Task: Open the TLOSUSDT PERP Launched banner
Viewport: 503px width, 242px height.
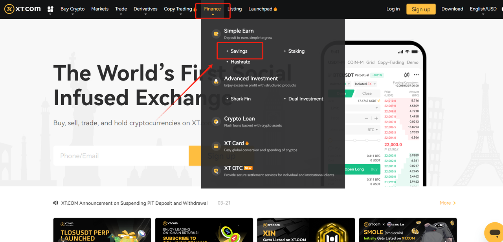Action: coord(102,230)
